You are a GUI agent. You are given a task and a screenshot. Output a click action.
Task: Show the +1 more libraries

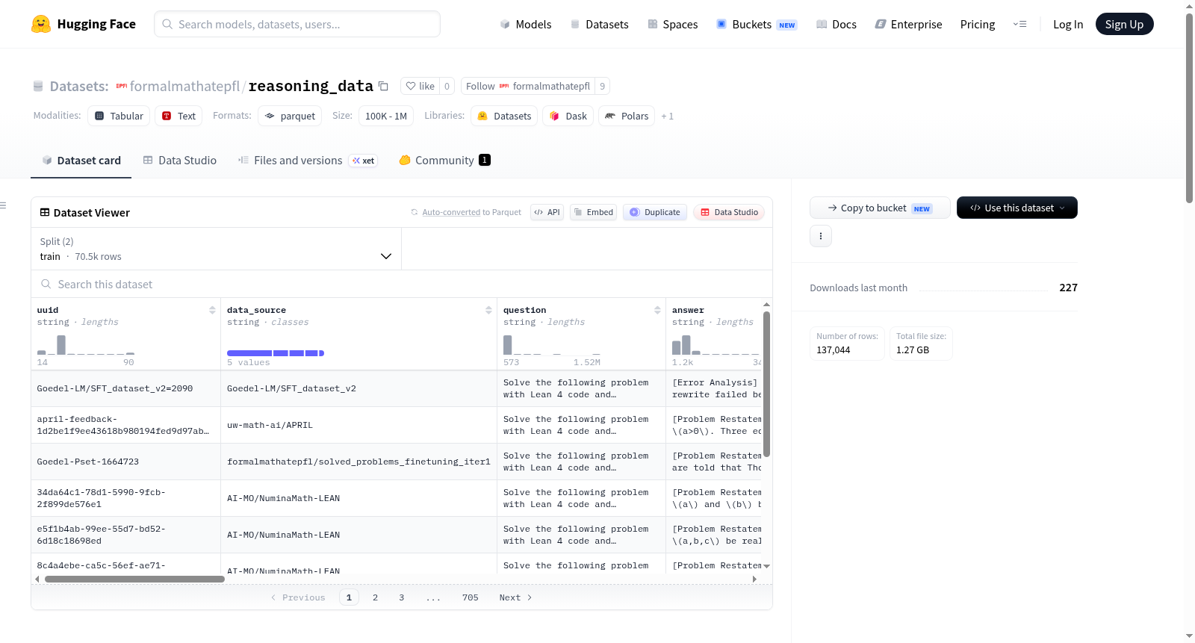pos(667,117)
